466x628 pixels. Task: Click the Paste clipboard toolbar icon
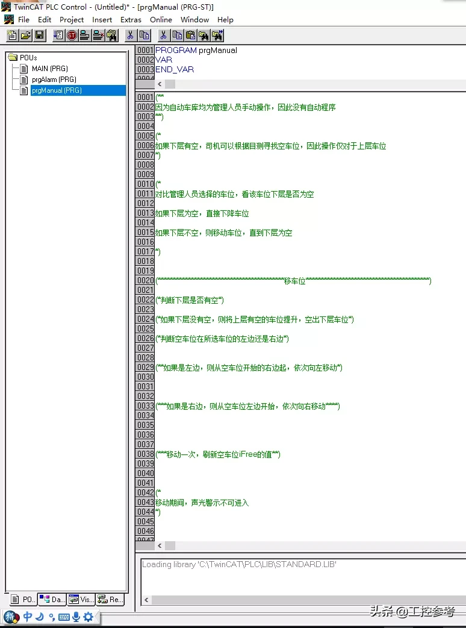coord(190,35)
